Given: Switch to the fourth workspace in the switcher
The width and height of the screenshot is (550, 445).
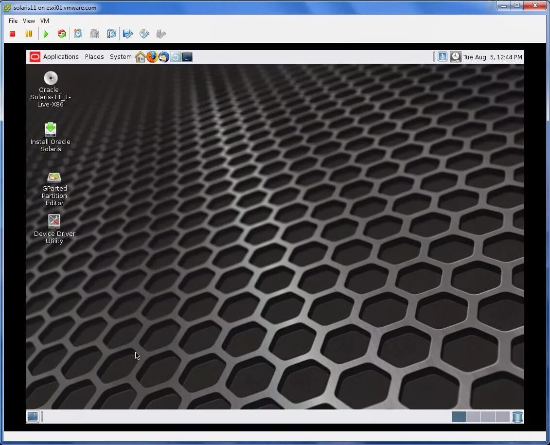Looking at the screenshot, I should 502,417.
